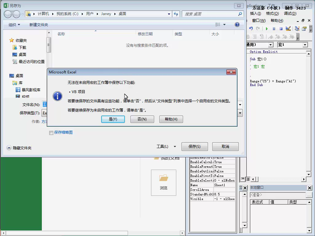Click the Redo icon in VBA toolbar
Viewport: 315px width, 236px height.
[x=258, y=29]
